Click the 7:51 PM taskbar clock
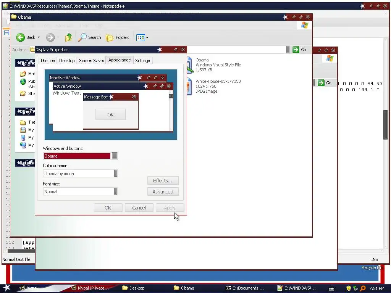Image resolution: width=391 pixels, height=293 pixels. click(377, 288)
